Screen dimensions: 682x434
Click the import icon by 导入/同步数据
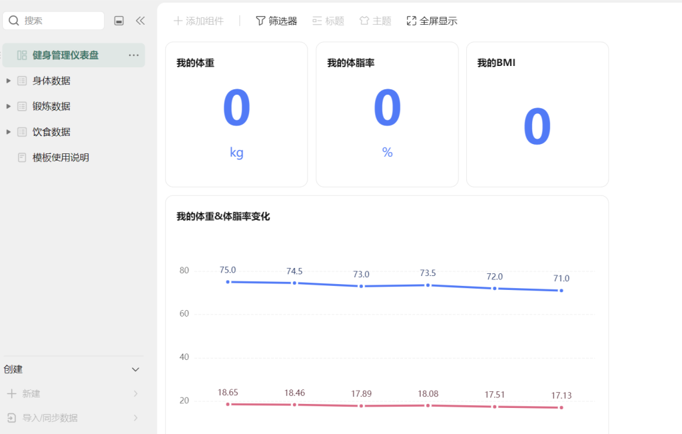pyautogui.click(x=12, y=418)
